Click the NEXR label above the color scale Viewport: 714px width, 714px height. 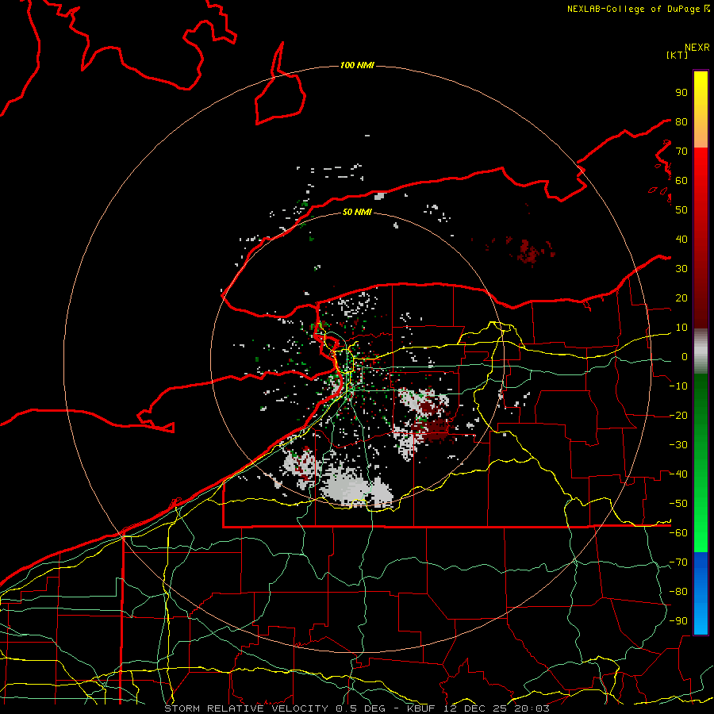pyautogui.click(x=697, y=48)
